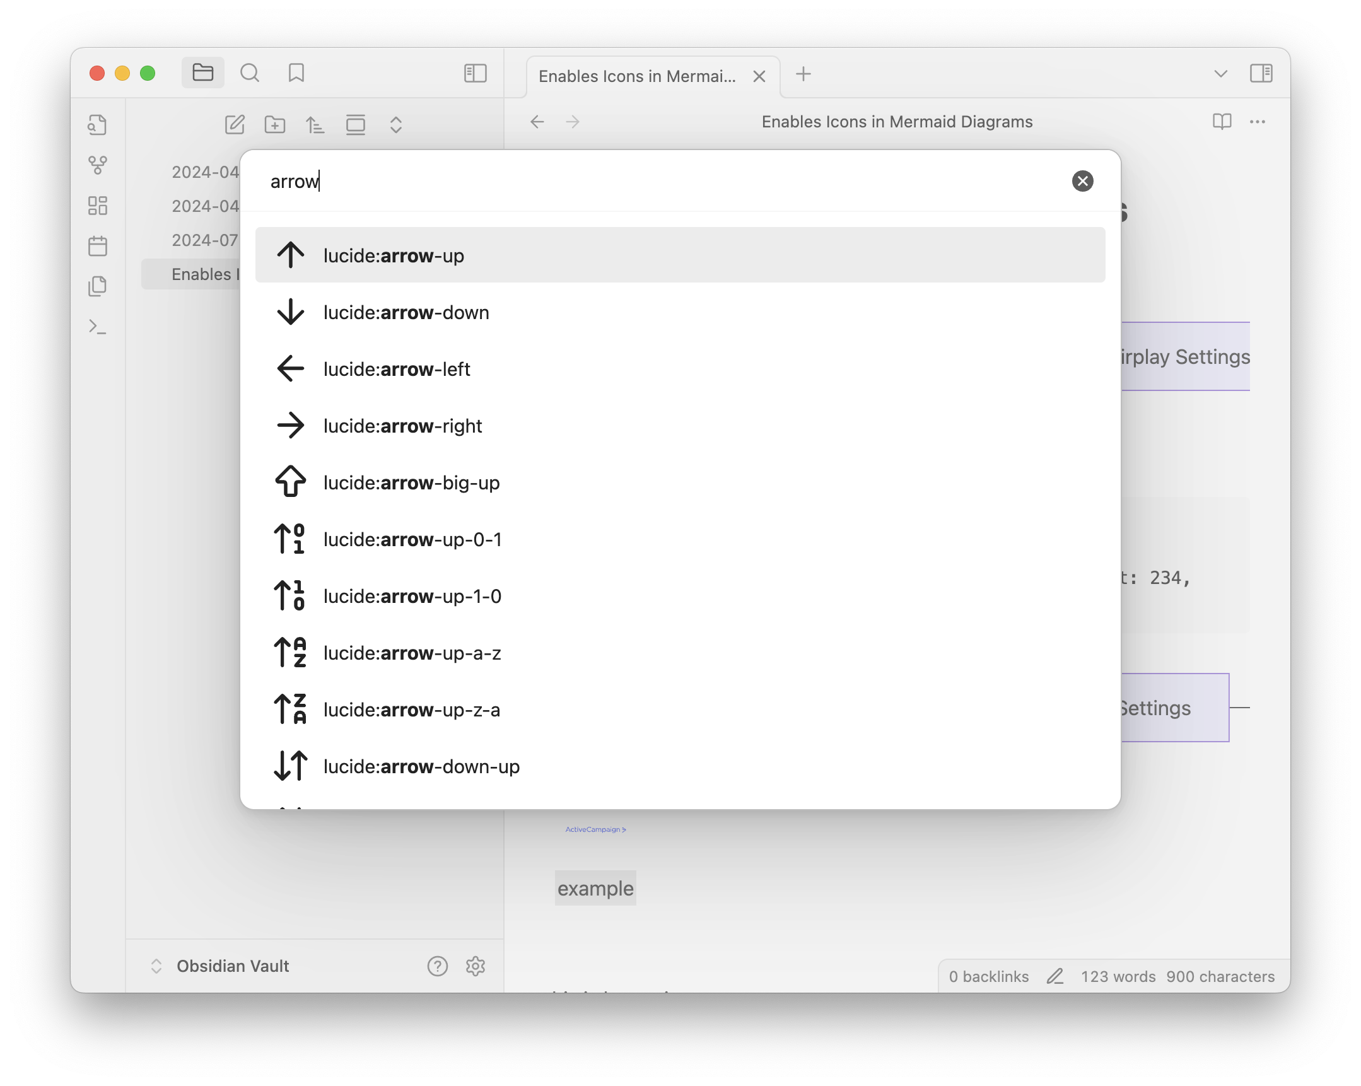Click the note title 'Enables Icons in Mermaid Diagrams'
This screenshot has height=1086, width=1361.
896,122
